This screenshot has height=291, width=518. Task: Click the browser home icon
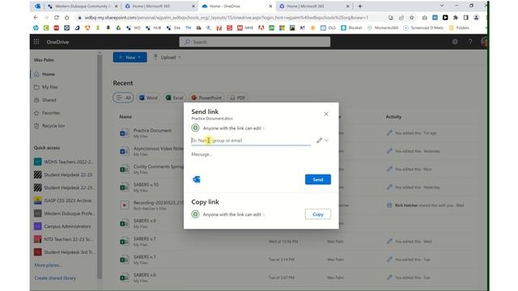pos(66,18)
